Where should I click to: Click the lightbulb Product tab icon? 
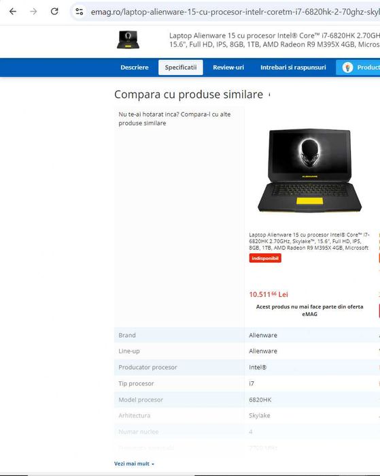[x=347, y=67]
